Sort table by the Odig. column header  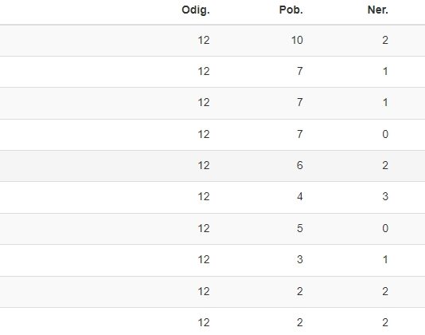(196, 10)
